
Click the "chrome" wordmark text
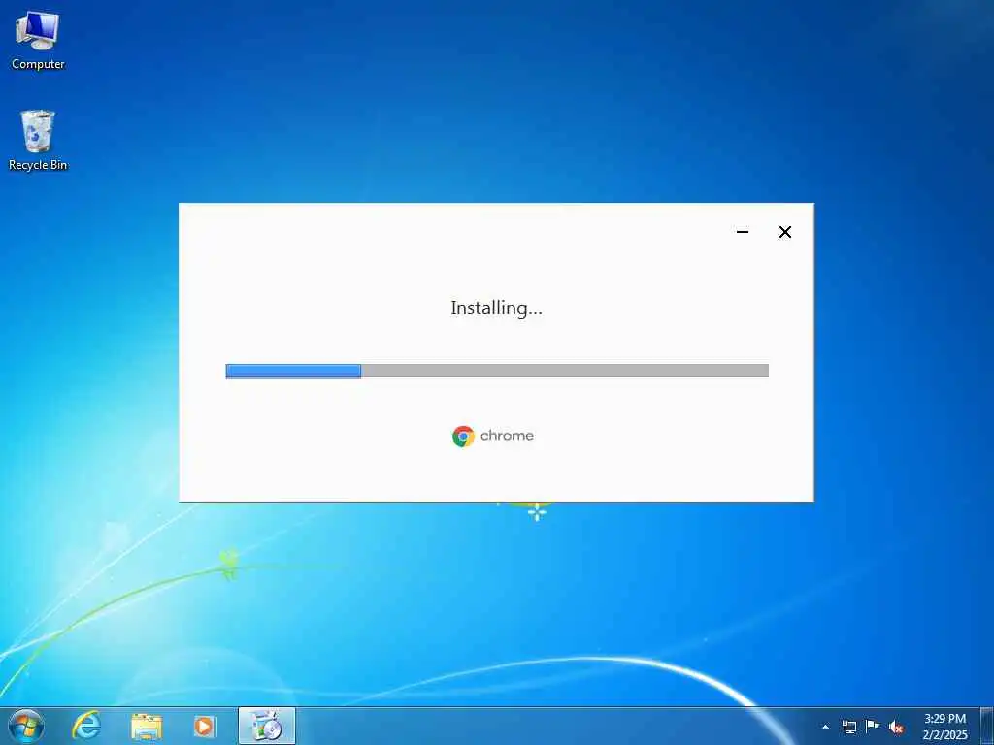coord(507,436)
